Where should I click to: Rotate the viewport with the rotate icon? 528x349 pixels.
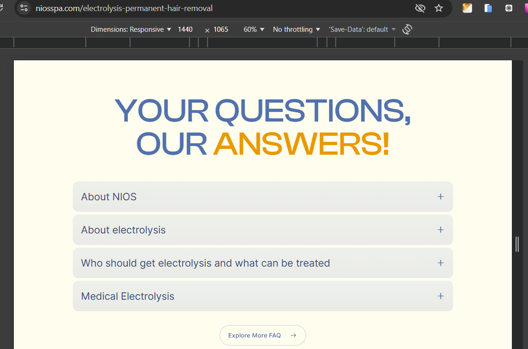click(x=407, y=29)
